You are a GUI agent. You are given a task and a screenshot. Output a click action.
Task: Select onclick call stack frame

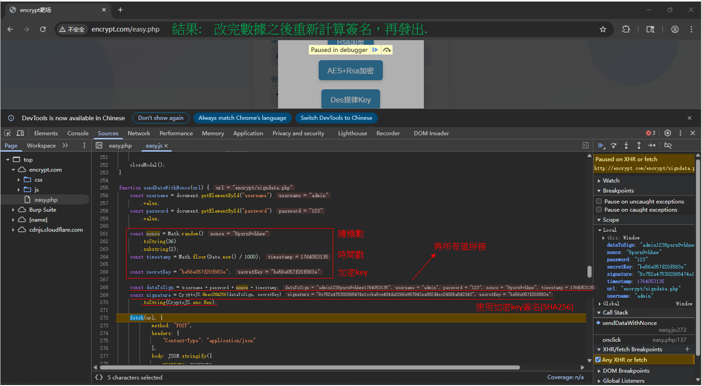pyautogui.click(x=645, y=340)
